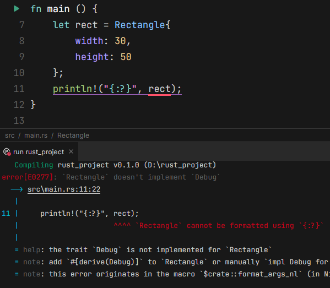The image size is (330, 288).
Task: Click the height field on line 9
Action: pos(92,57)
